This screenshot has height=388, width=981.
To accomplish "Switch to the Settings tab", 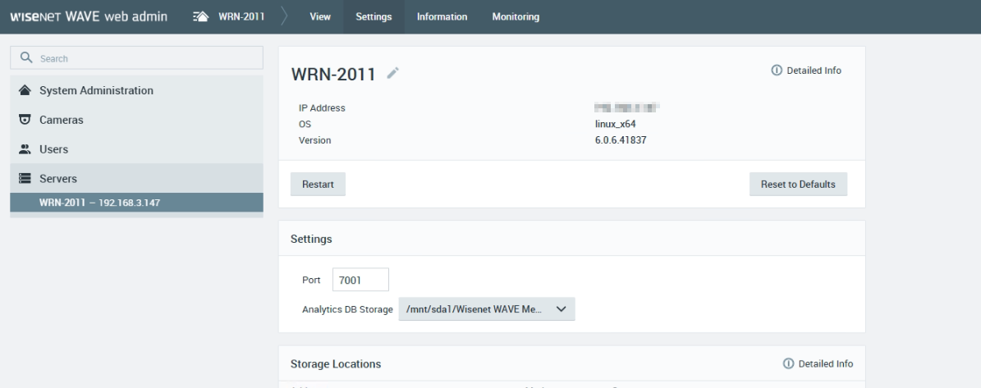I will pyautogui.click(x=374, y=17).
